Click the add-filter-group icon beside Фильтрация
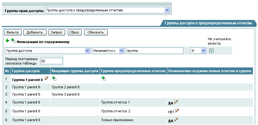This screenshot has height=125, width=258. (x=13, y=41)
